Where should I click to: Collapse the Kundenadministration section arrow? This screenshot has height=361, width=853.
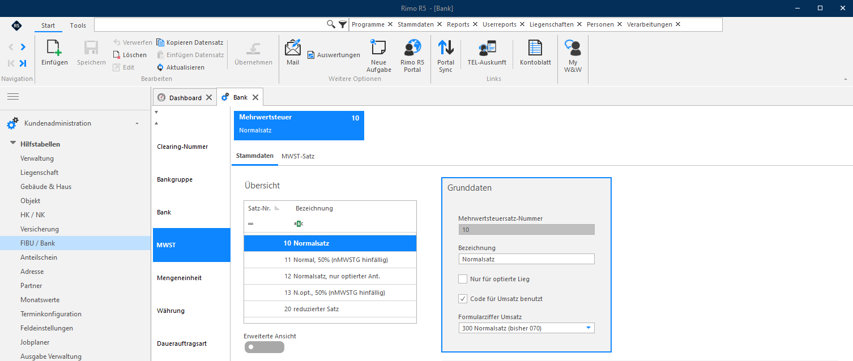click(x=137, y=123)
